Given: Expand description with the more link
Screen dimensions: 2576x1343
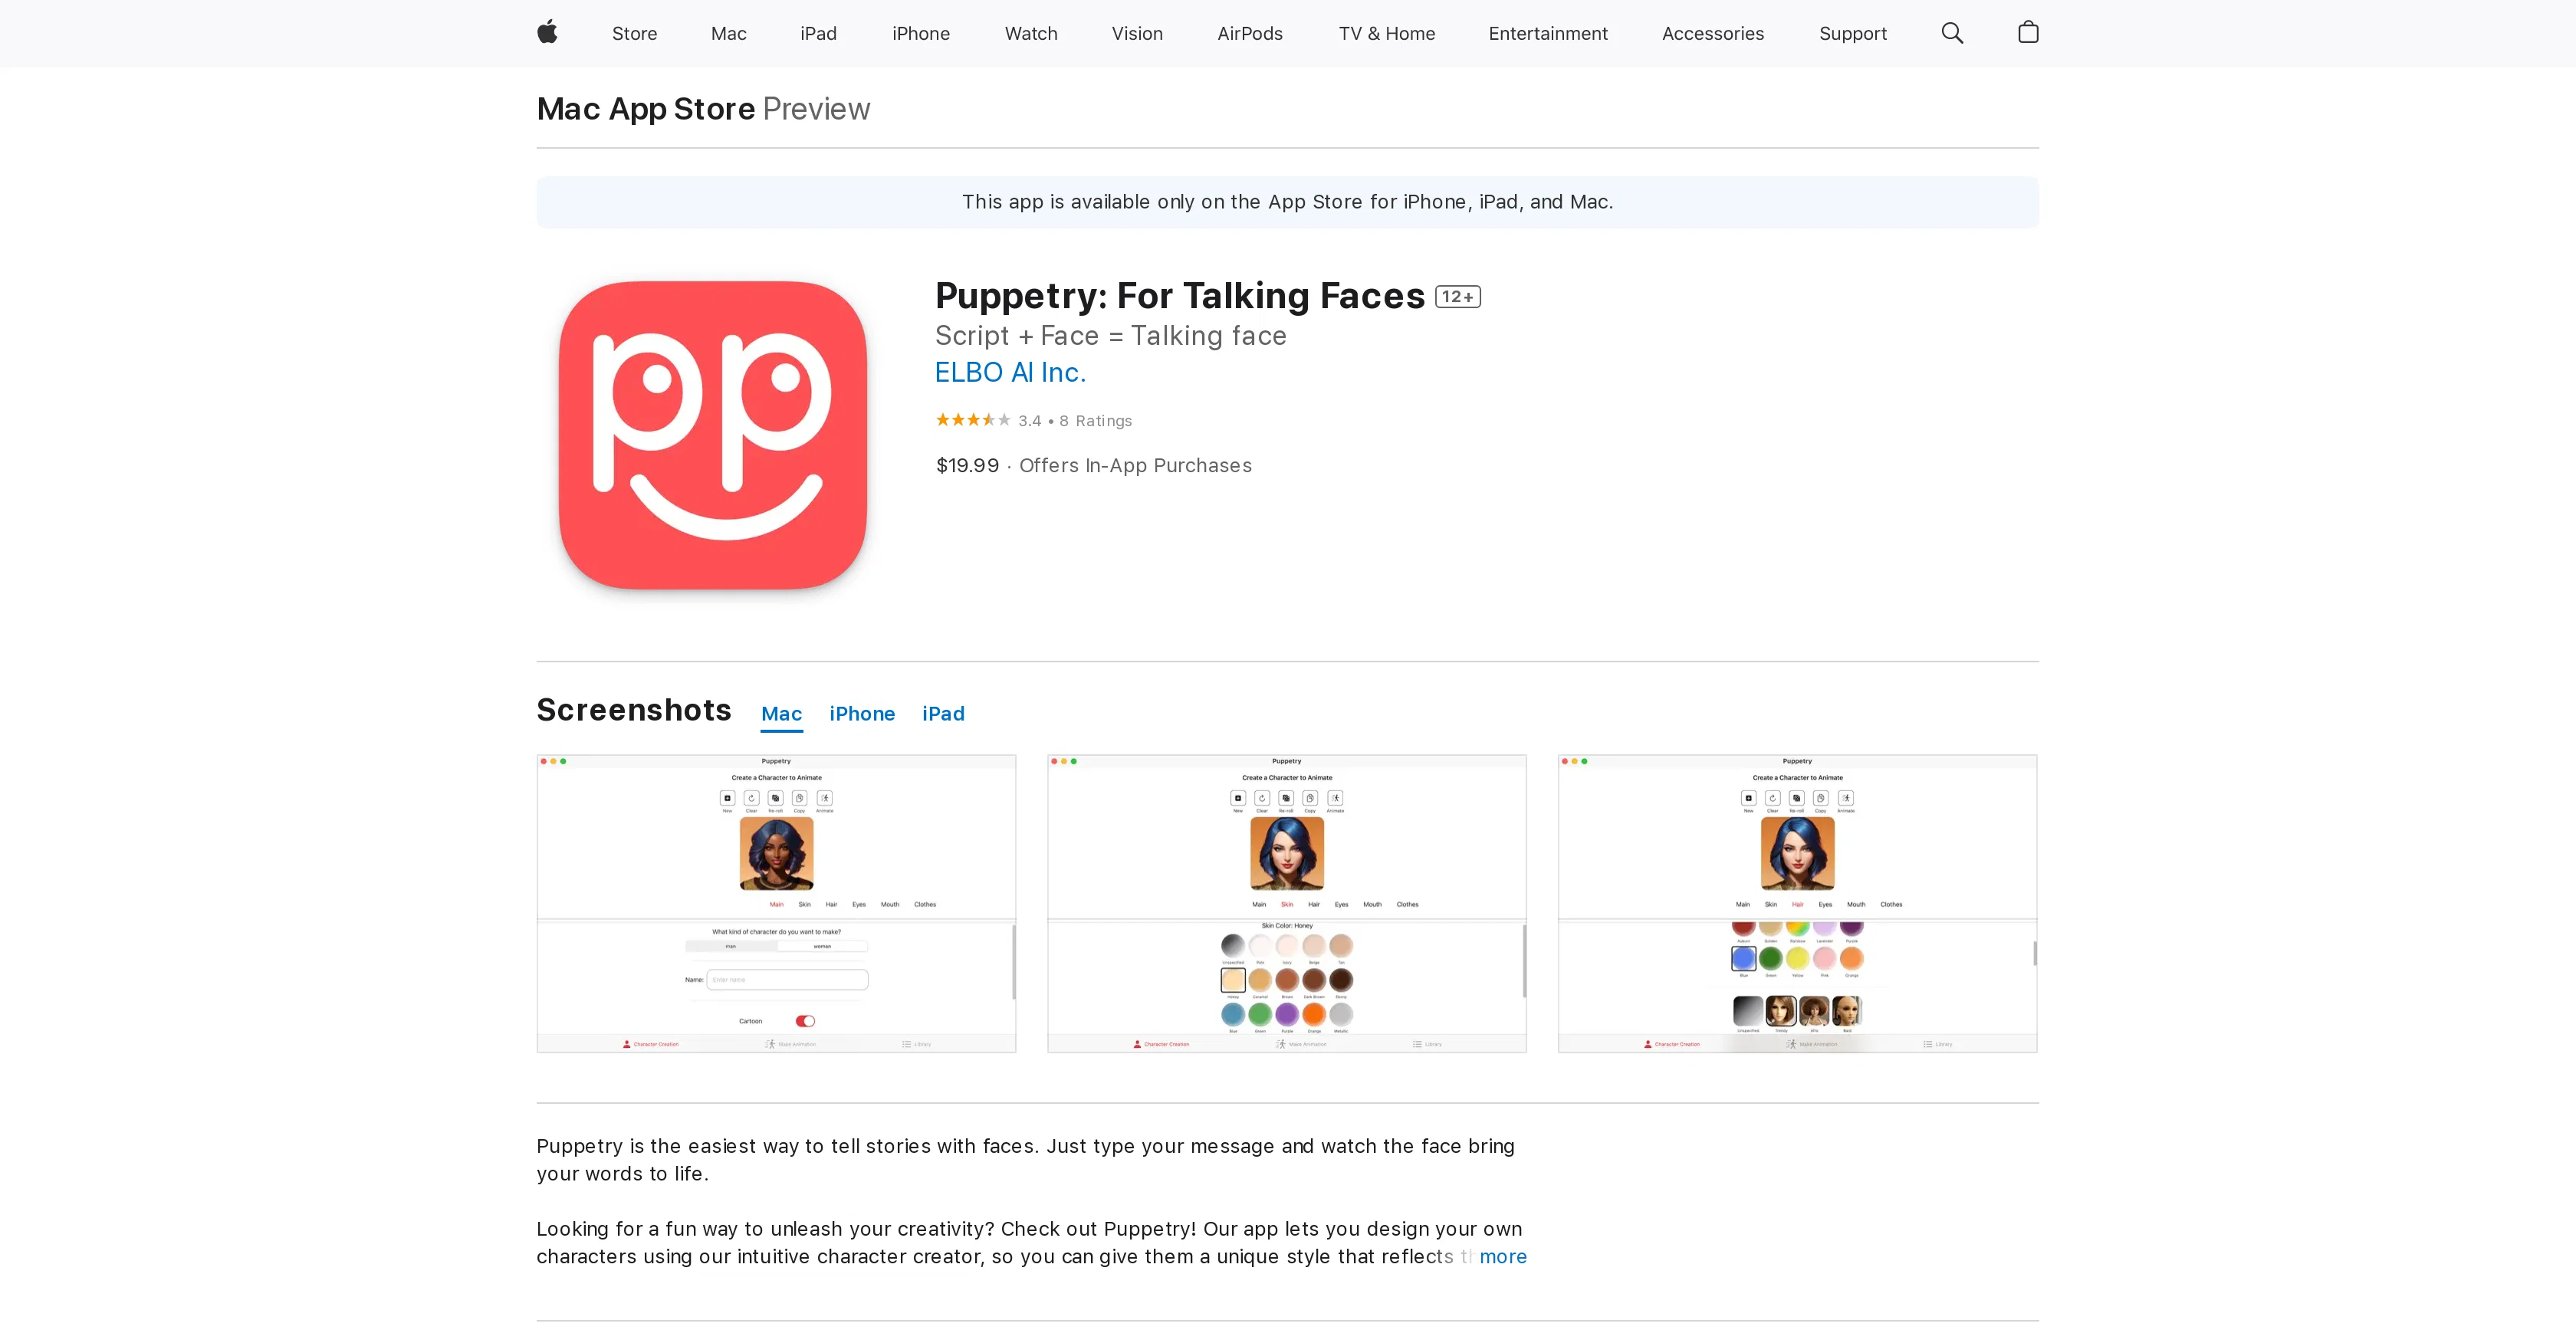Looking at the screenshot, I should tap(1503, 1256).
